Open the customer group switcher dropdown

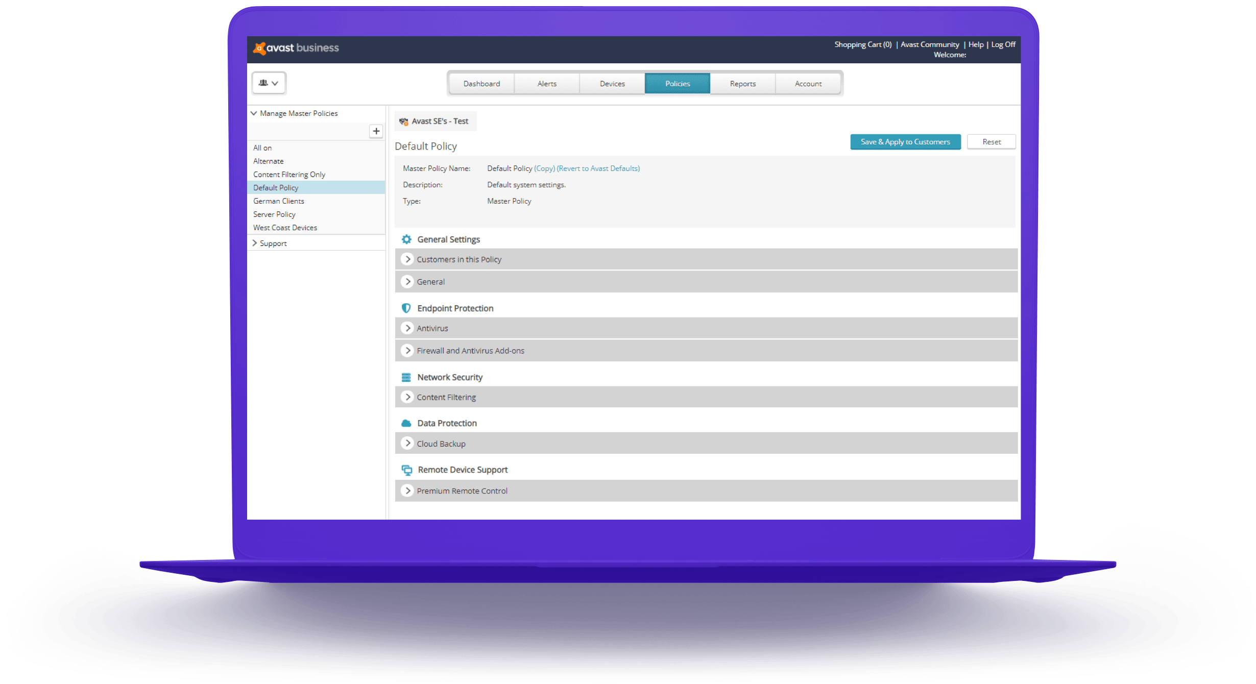[x=269, y=83]
